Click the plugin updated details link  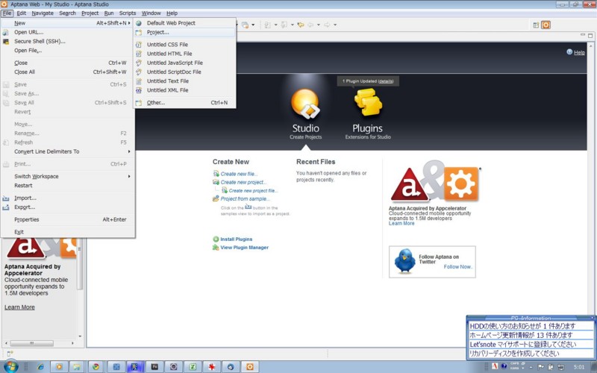coord(386,81)
